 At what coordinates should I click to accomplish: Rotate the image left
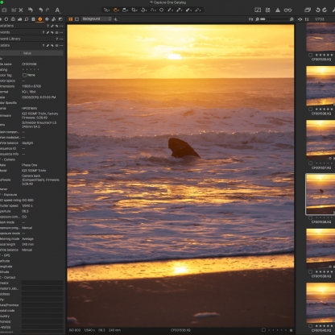coord(318,10)
